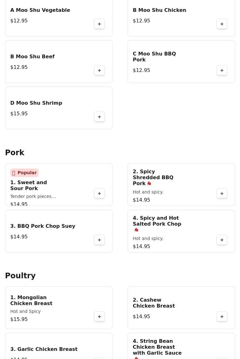Open Garlic Chicken Breast item card

[59, 346]
